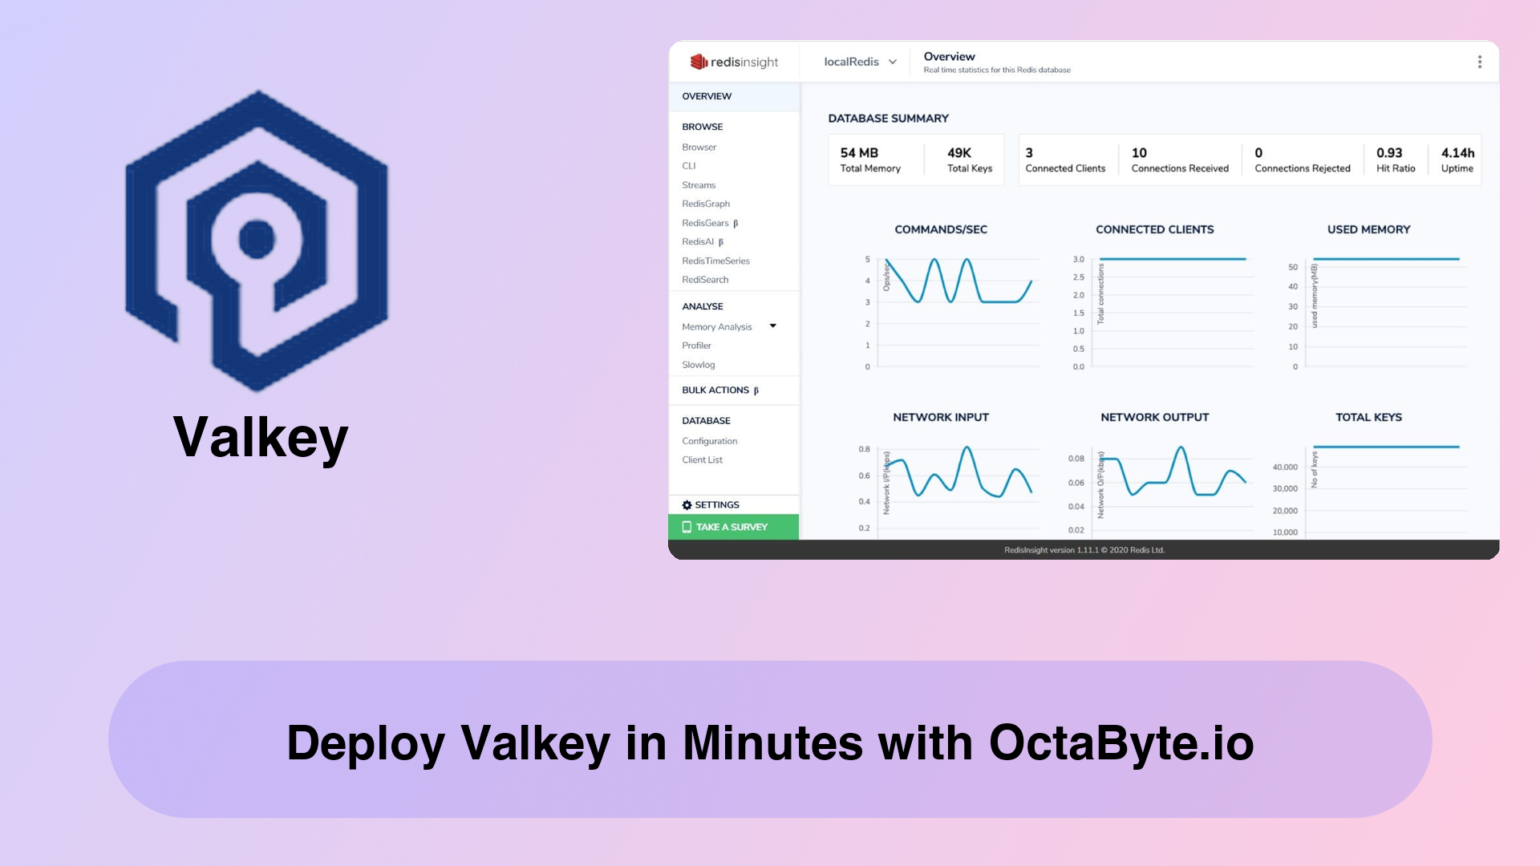Screen dimensions: 1540x866
Task: Click the Settings gear icon
Action: tap(687, 504)
